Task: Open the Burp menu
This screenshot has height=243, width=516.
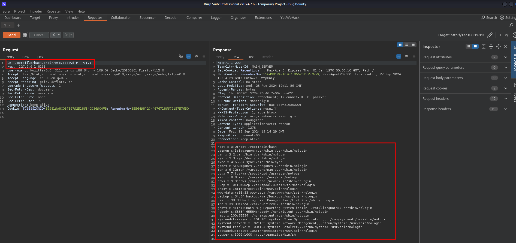Action: pyautogui.click(x=6, y=11)
